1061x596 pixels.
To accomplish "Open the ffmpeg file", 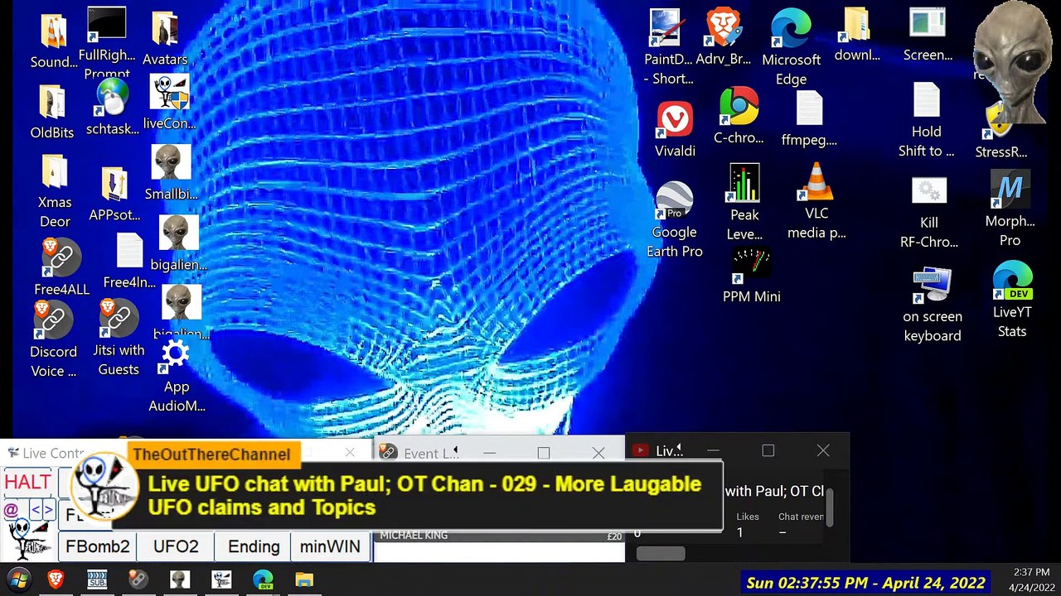I will tap(809, 119).
